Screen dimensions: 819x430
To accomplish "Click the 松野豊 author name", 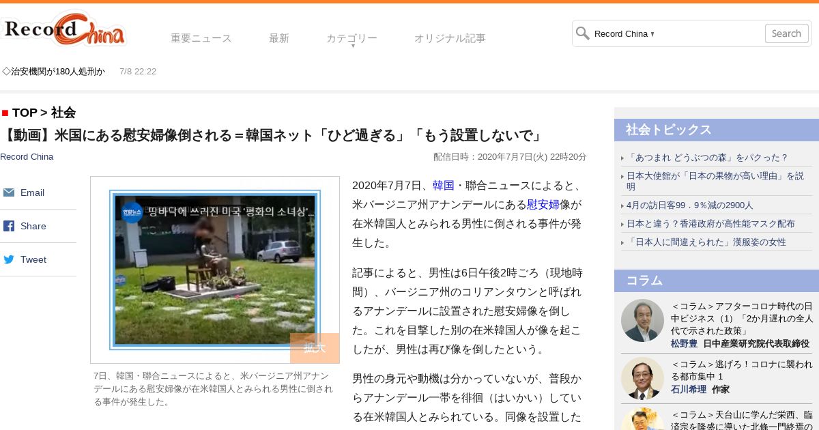I will point(684,343).
